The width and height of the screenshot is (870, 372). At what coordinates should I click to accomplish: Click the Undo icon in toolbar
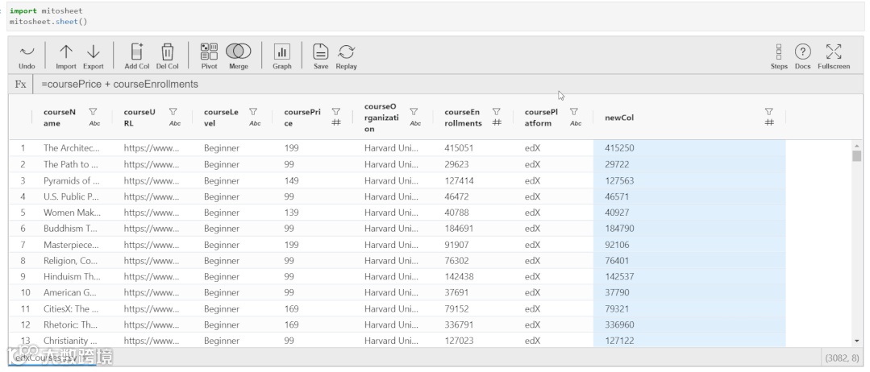pos(27,52)
